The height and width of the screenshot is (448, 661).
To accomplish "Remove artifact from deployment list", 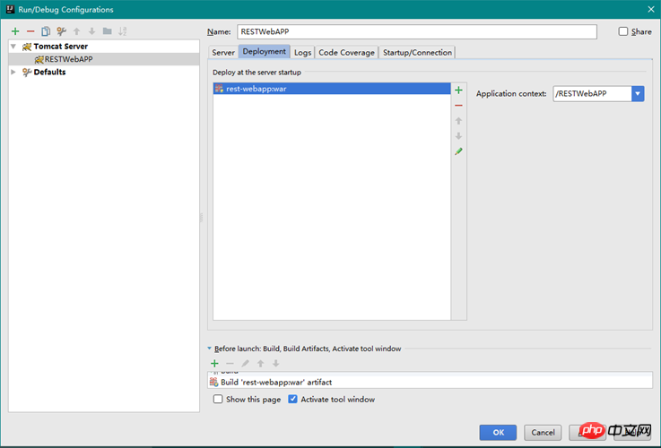I will pyautogui.click(x=458, y=105).
